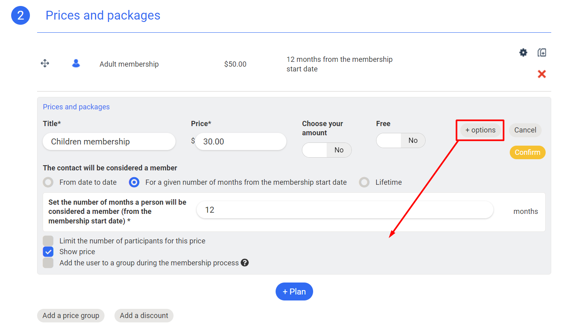The width and height of the screenshot is (562, 330).
Task: Select given number of months radio option
Action: 134,182
